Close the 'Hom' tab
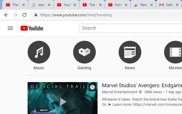 (126, 5)
